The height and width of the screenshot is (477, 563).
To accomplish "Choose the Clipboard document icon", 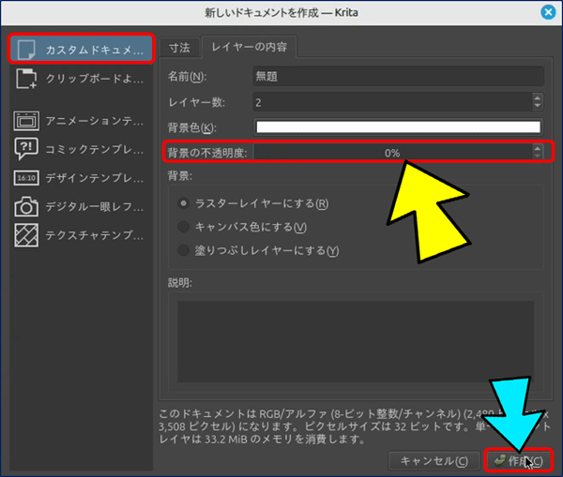I will pyautogui.click(x=26, y=80).
